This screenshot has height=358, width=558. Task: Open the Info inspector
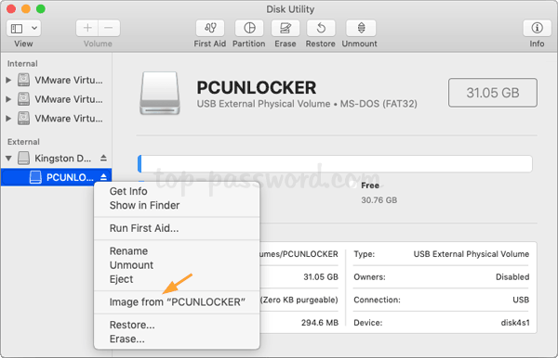tap(537, 28)
